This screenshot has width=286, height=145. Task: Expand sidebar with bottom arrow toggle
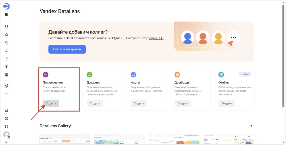point(6,142)
